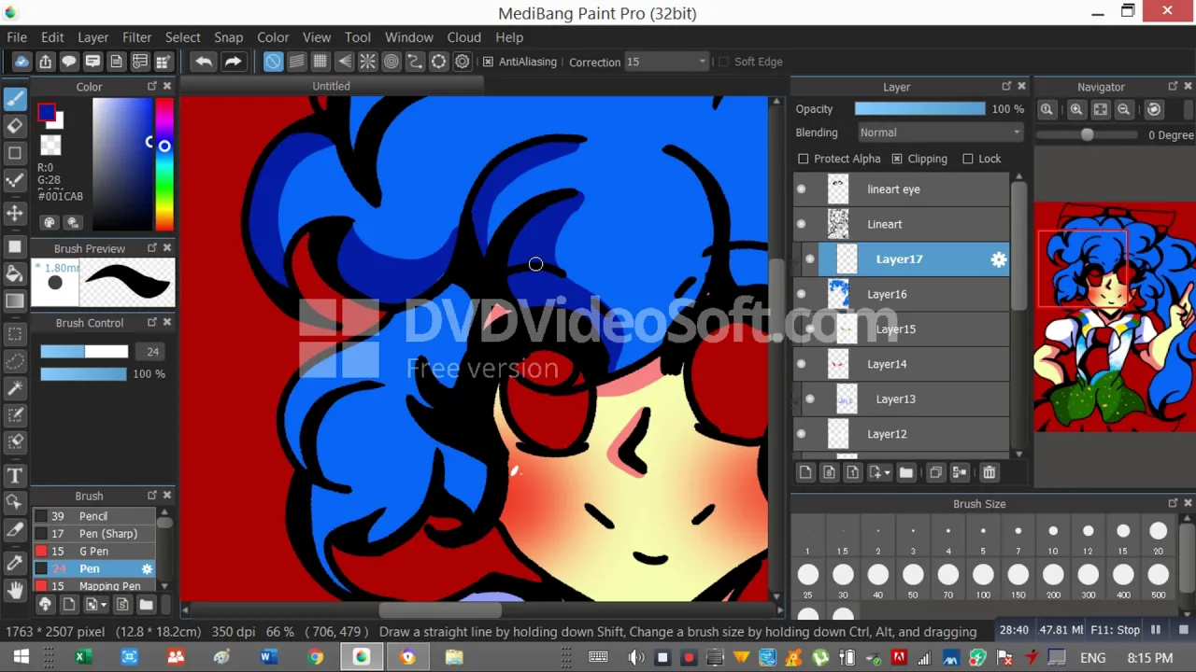Open the Blending mode dropdown
Image resolution: width=1196 pixels, height=672 pixels.
[939, 133]
